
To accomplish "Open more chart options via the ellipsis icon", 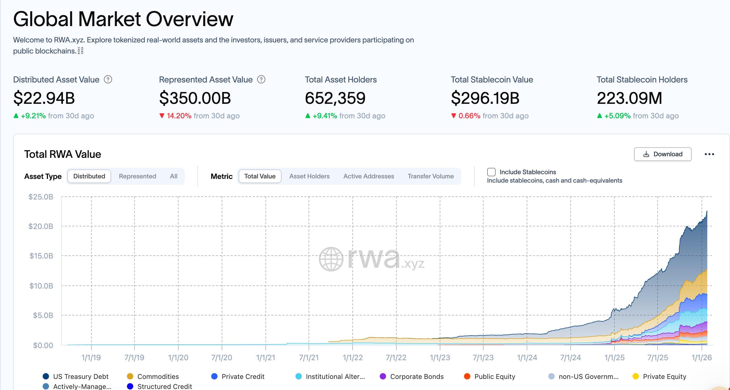I will pyautogui.click(x=710, y=154).
